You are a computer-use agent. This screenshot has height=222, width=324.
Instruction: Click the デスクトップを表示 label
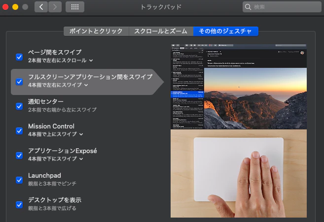[55, 200]
